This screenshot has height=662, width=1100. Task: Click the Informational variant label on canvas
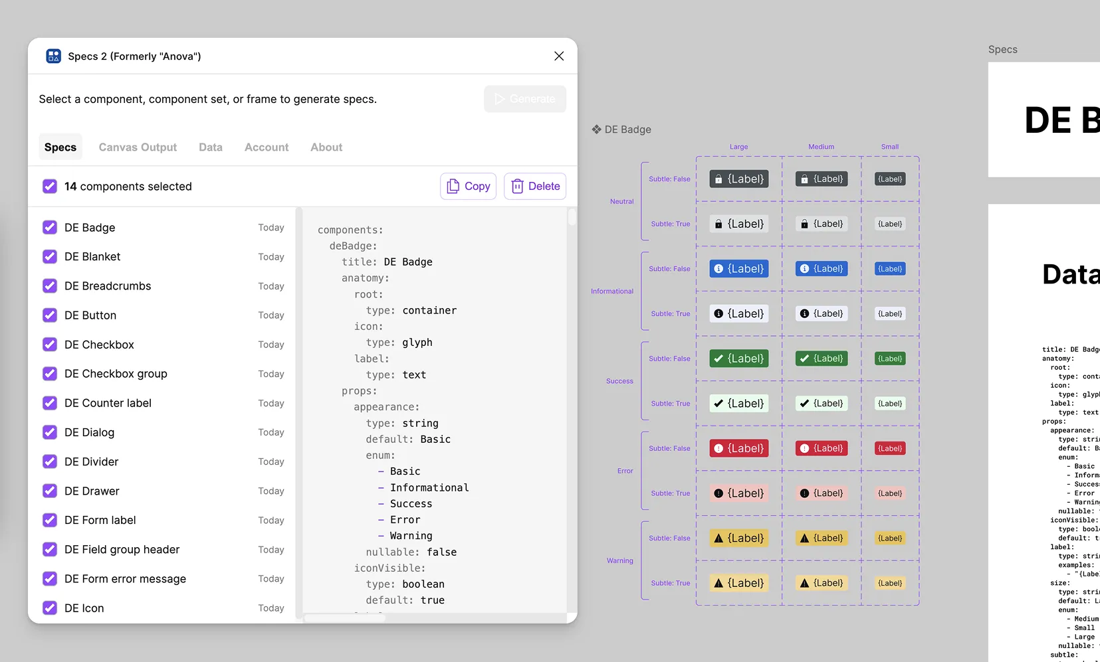click(612, 291)
